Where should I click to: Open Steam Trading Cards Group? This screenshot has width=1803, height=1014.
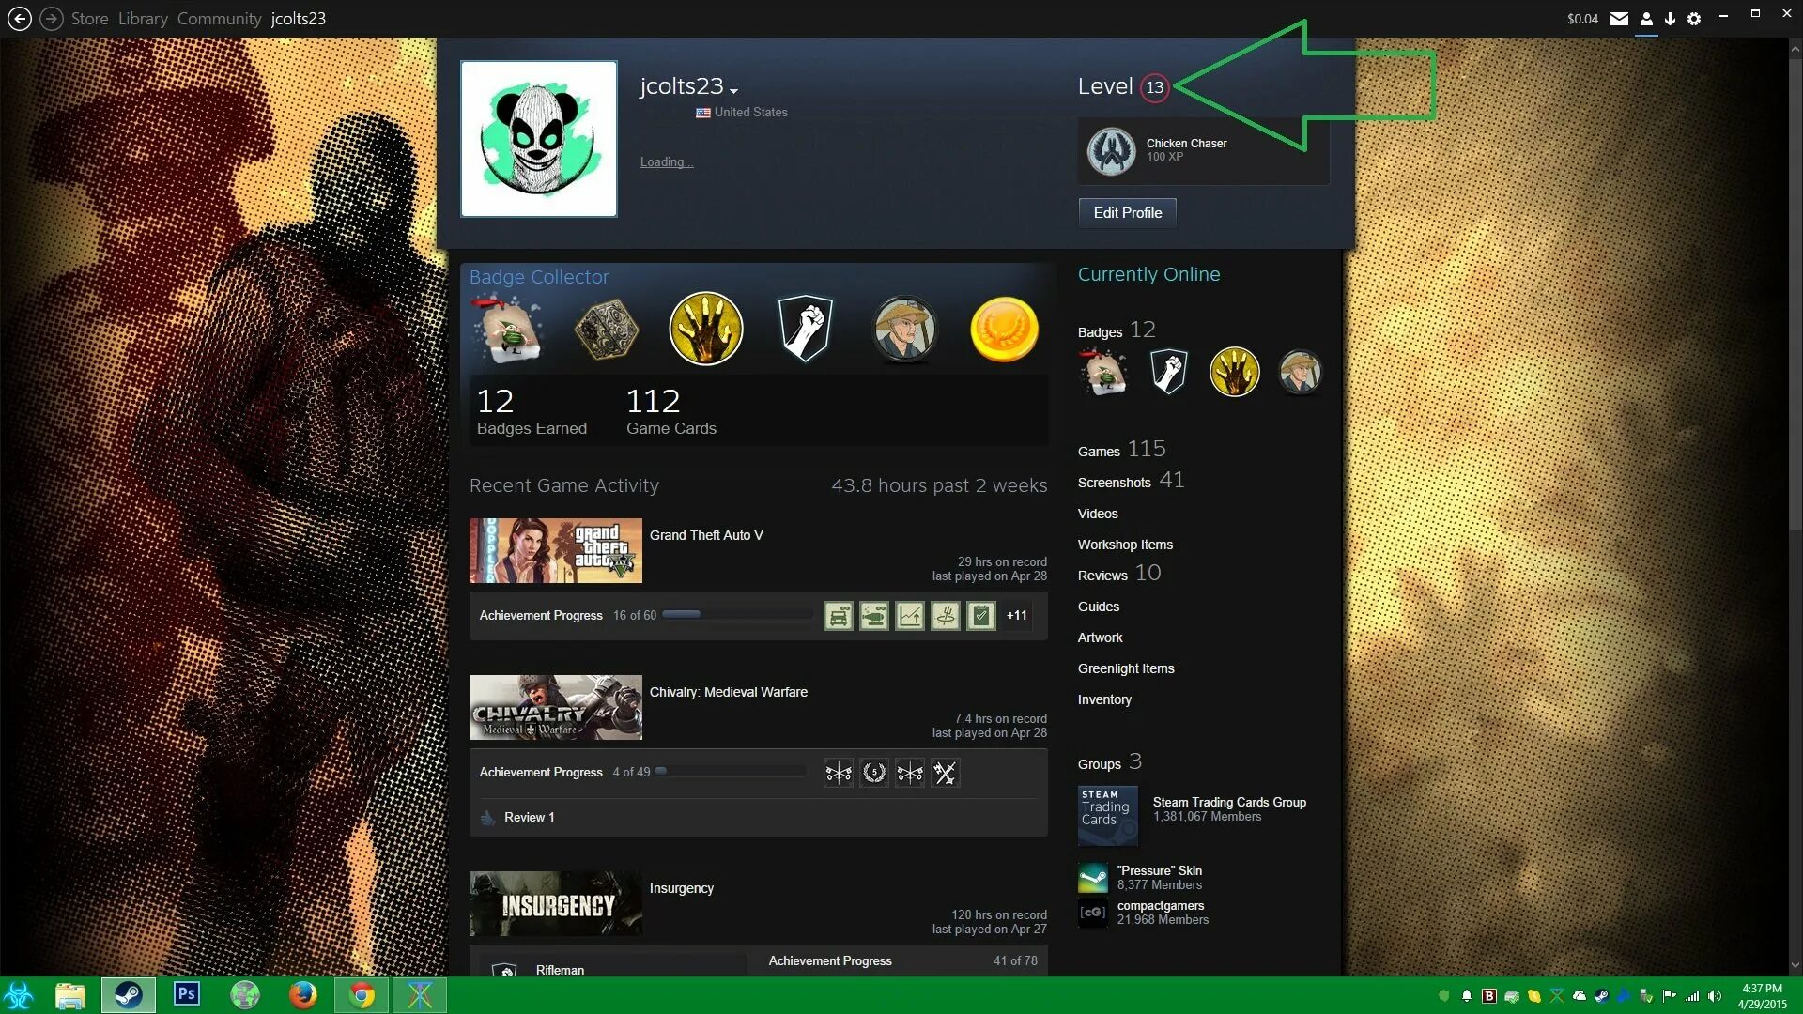[1228, 802]
